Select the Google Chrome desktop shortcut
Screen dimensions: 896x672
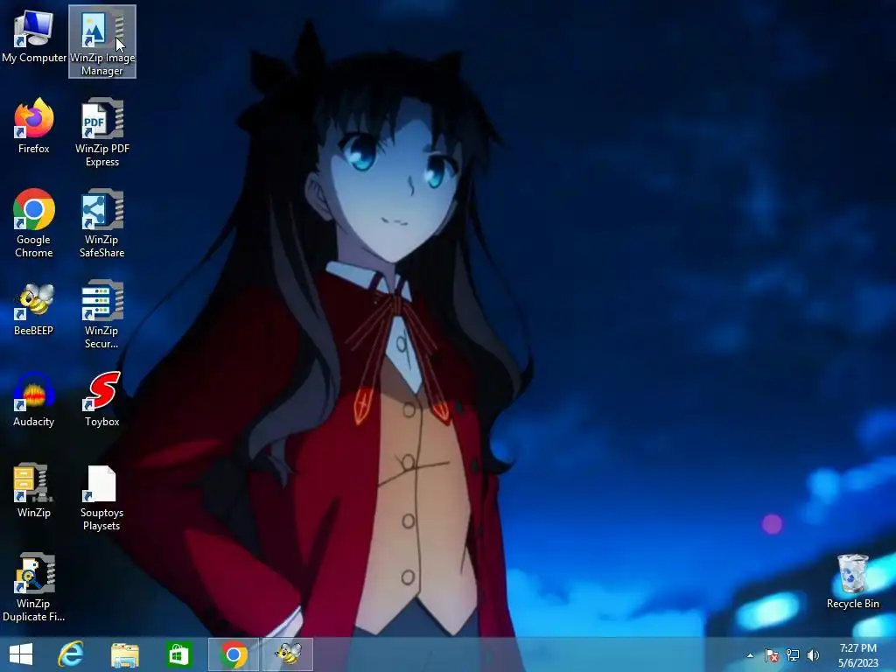tap(34, 223)
